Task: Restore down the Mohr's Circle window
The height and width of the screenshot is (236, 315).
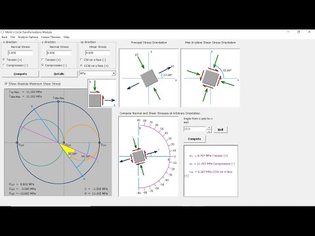Action: click(x=299, y=32)
